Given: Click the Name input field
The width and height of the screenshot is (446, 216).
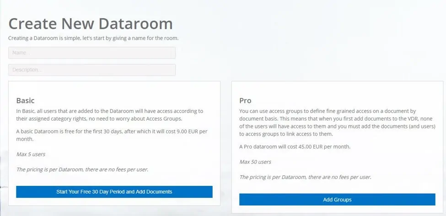Looking at the screenshot, I should coord(92,53).
